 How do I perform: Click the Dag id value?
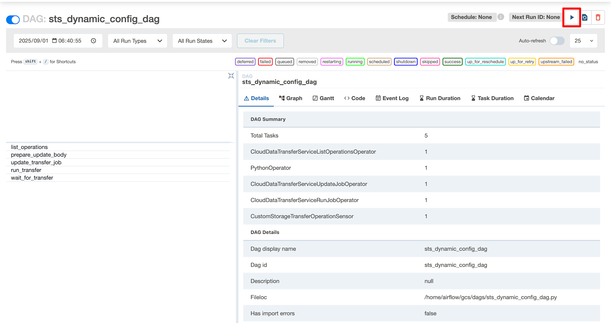point(456,265)
